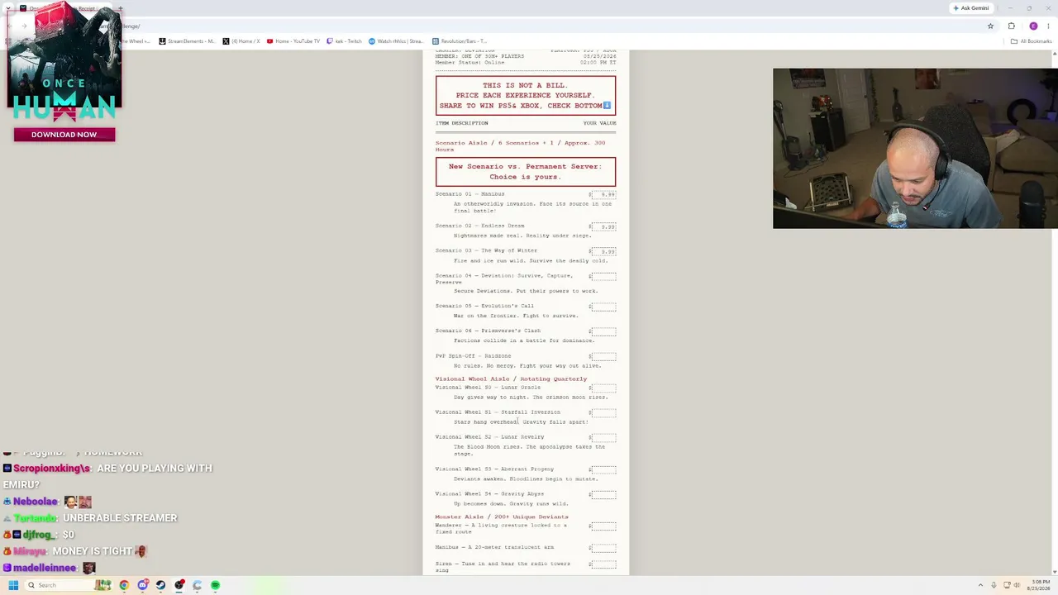Click the "Visional Wheel Aisle / Rotating Quarterly" heading
Screen dimensions: 1058x595
[x=511, y=378]
